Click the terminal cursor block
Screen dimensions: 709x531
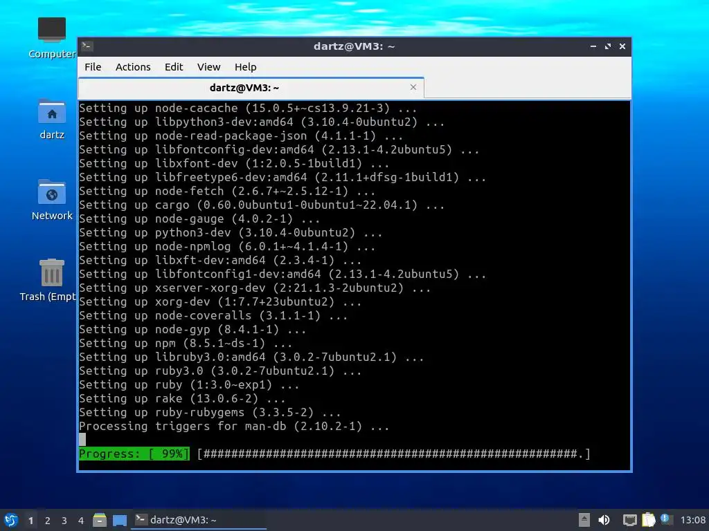tap(82, 439)
